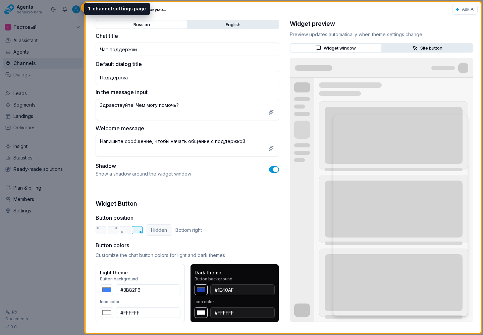Image resolution: width=483 pixels, height=335 pixels.
Task: Open AI assistant in sidebar
Action: click(x=43, y=41)
